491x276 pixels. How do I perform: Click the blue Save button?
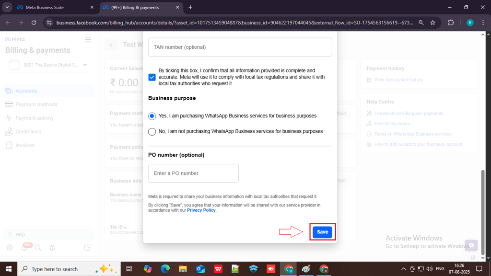(322, 232)
